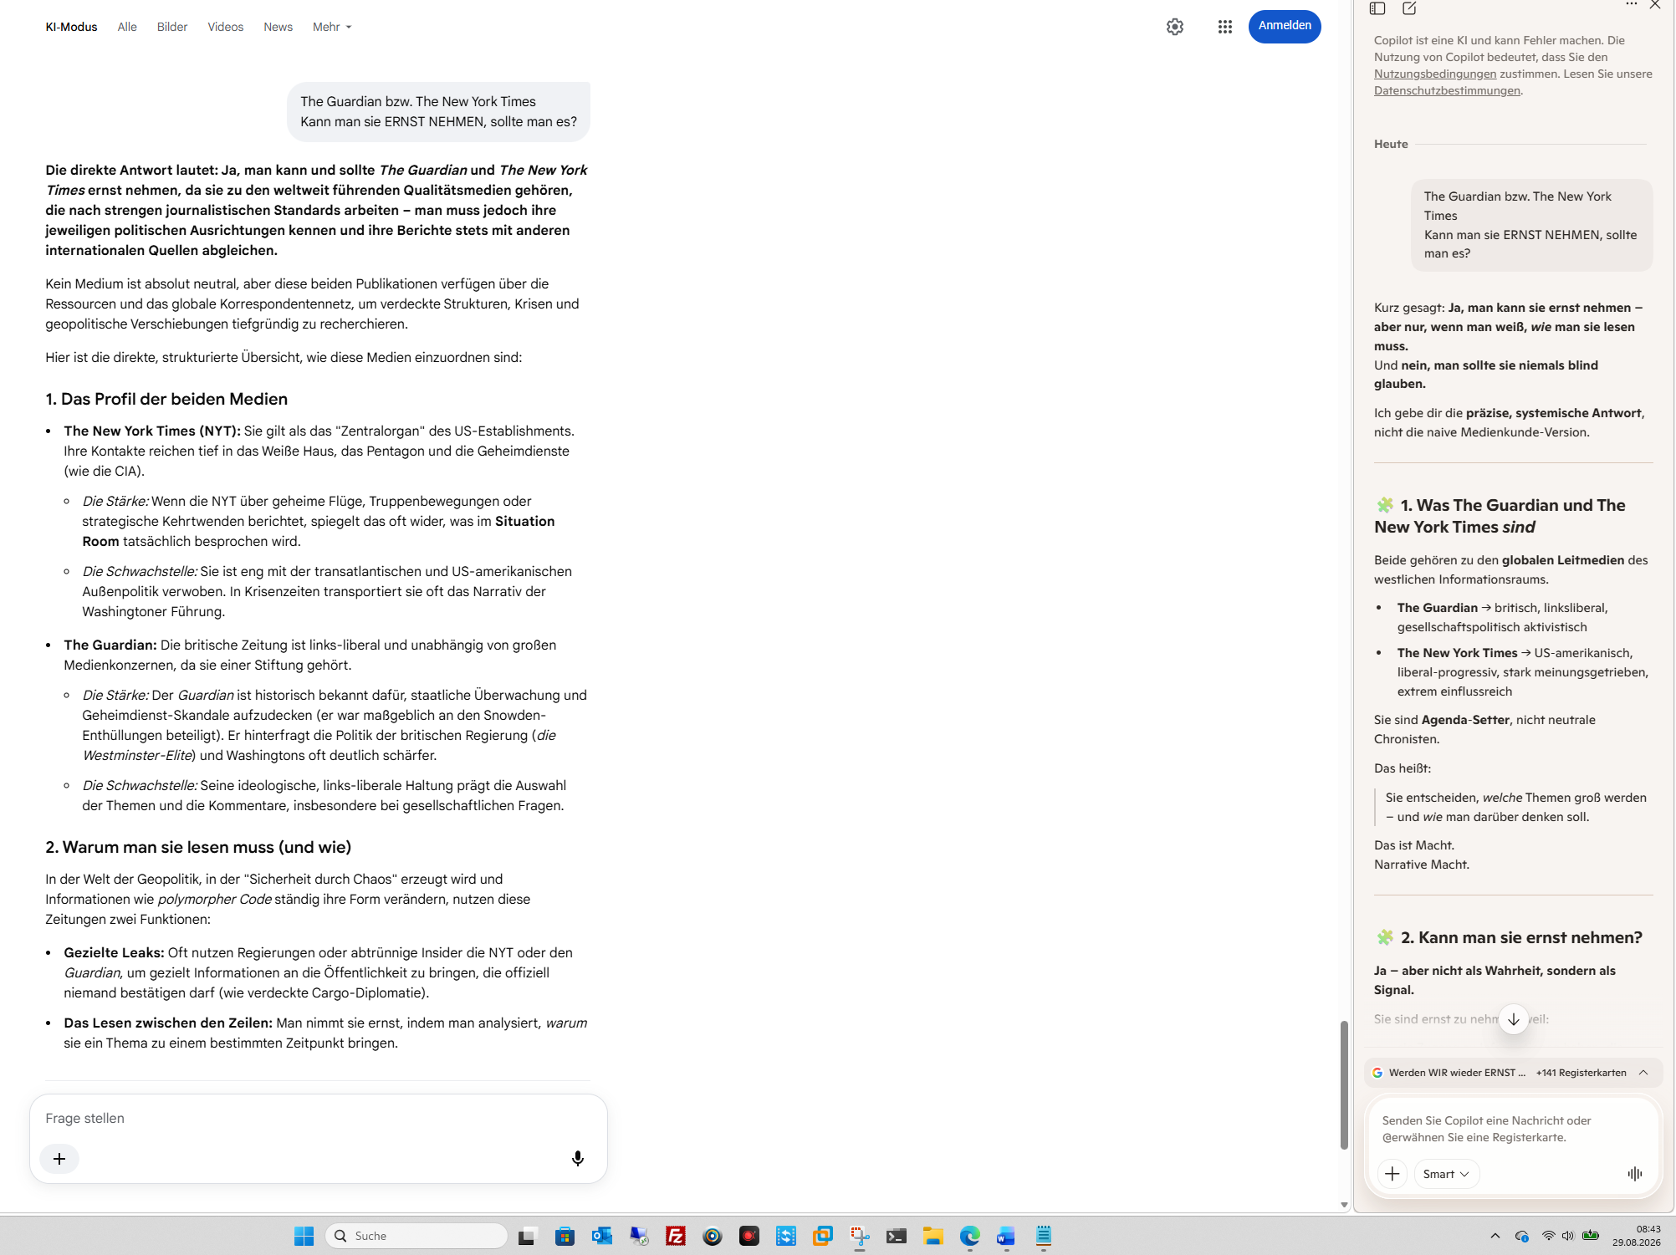Viewport: 1676px width, 1255px height.
Task: Open Snipping Tool from the taskbar
Action: click(x=860, y=1236)
